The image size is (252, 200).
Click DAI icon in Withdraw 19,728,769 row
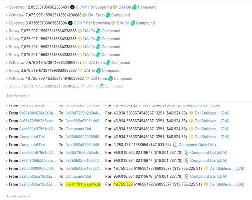click(x=87, y=78)
